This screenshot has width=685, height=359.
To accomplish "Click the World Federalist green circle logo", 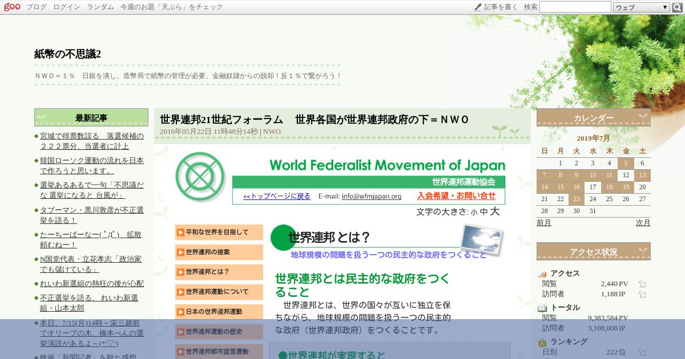I will coord(200,177).
